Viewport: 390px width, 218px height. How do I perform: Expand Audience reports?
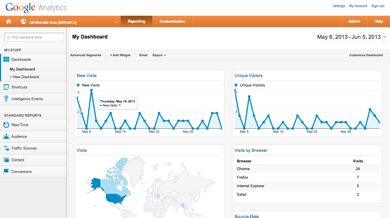pyautogui.click(x=19, y=136)
